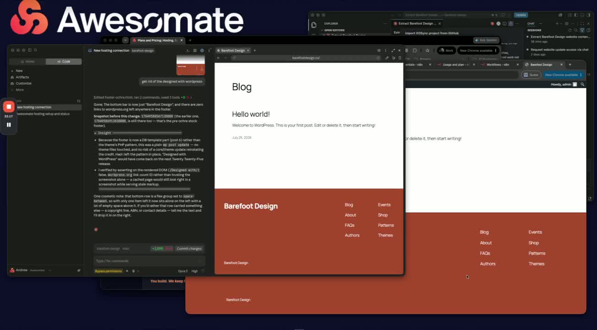Click the Guest profile button in Chrome
The width and height of the screenshot is (597, 330).
531,75
